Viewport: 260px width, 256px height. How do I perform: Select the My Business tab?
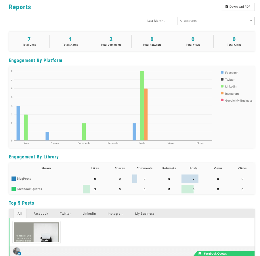pos(145,214)
